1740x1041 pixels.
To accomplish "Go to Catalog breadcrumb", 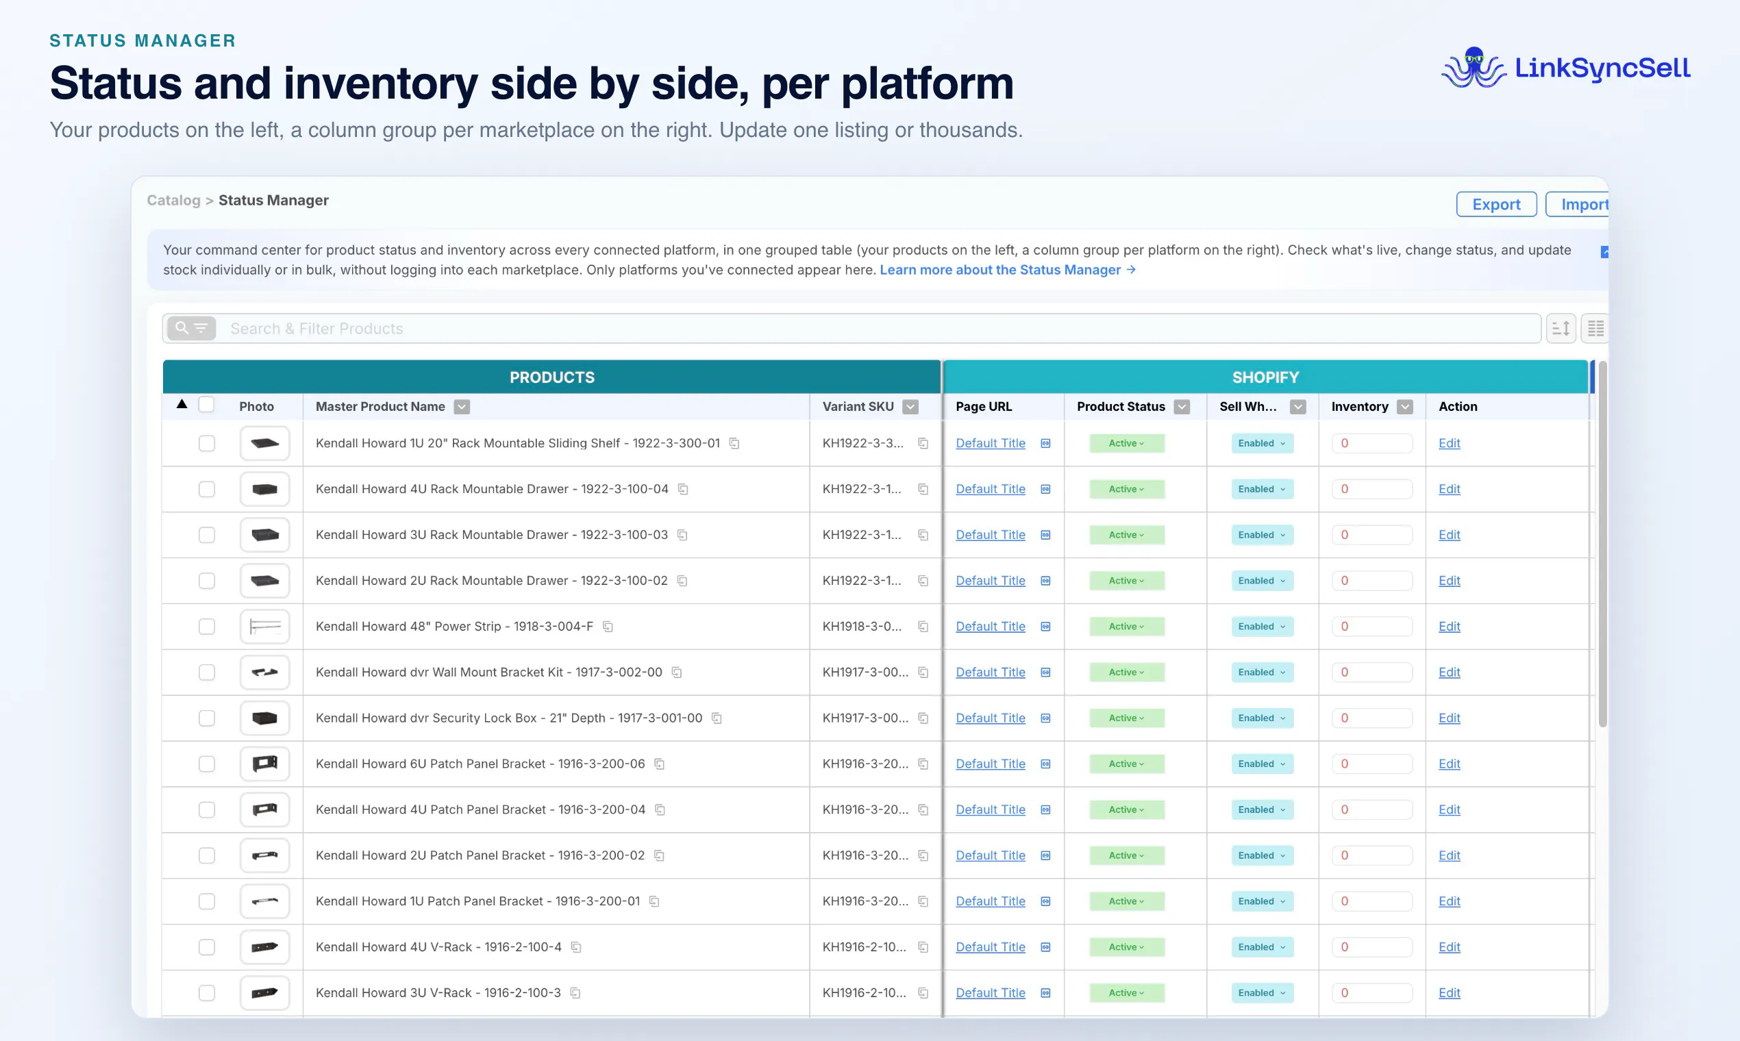I will [x=173, y=201].
